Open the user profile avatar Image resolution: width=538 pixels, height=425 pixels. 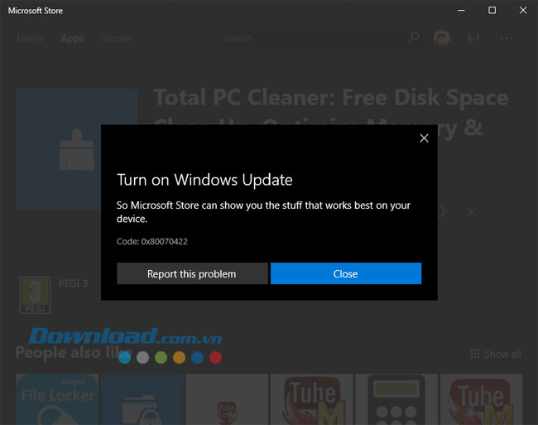tap(441, 38)
